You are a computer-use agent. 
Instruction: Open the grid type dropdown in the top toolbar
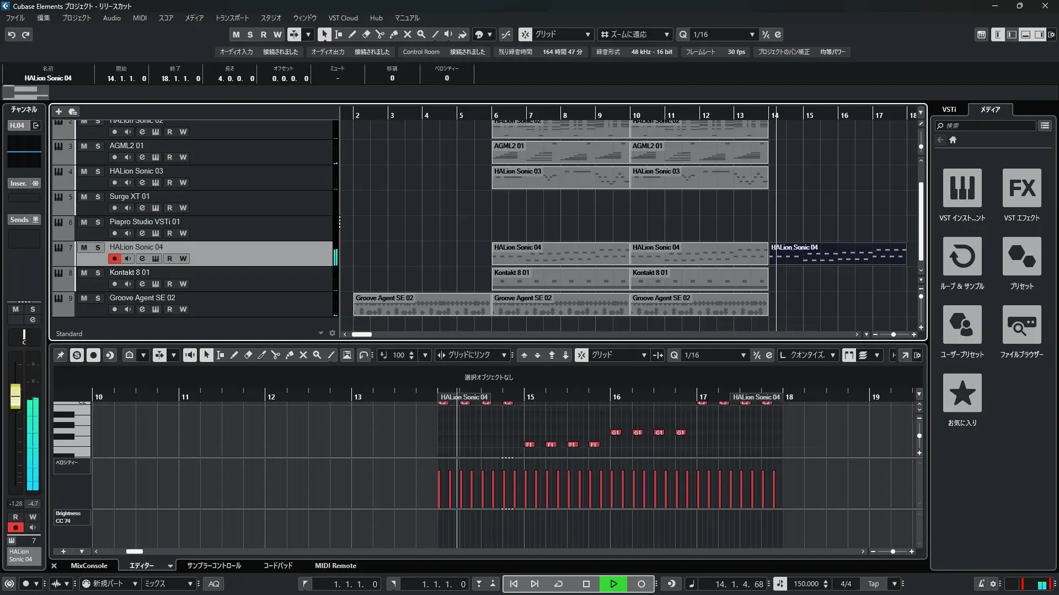563,35
